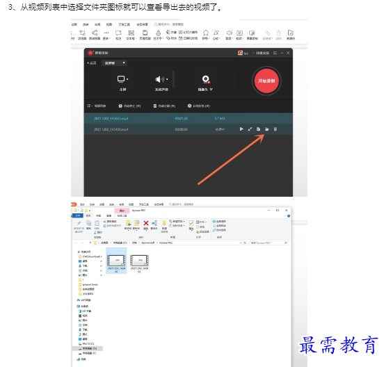Click the Up arrow in Explorer navigation

(90, 243)
